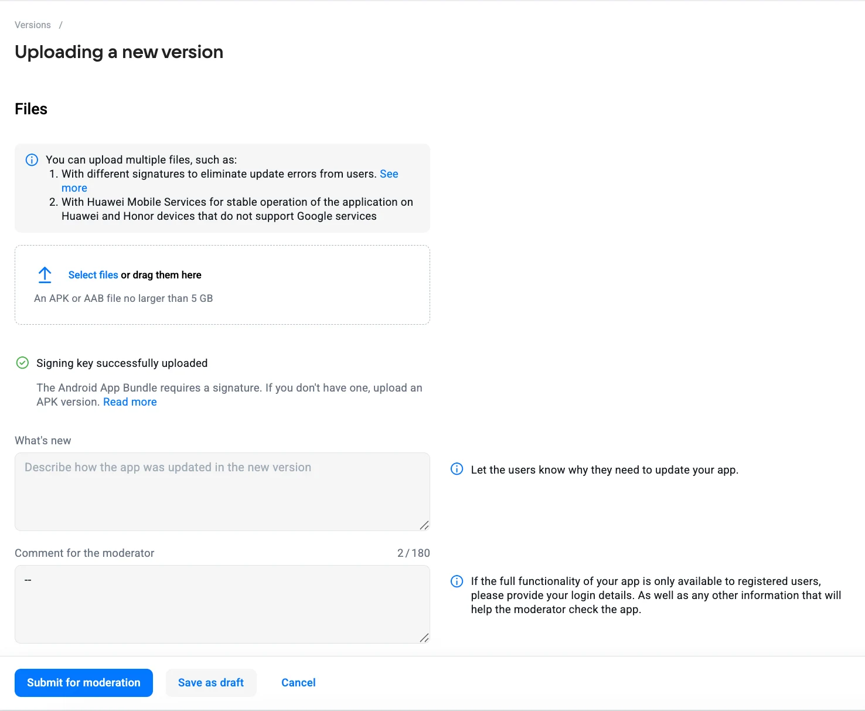The width and height of the screenshot is (865, 711).
Task: Go back to Versions breadcrumb
Action: (x=33, y=25)
